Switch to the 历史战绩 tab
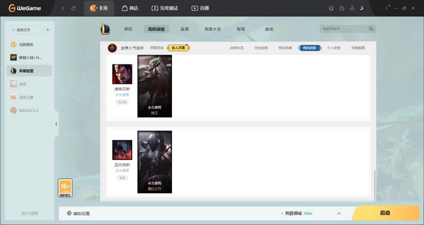 [261, 48]
